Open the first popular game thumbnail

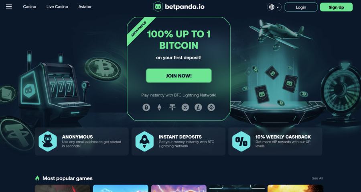tap(63, 188)
